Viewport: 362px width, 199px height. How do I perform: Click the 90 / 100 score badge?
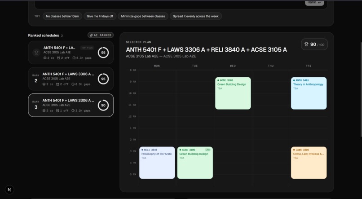click(314, 44)
